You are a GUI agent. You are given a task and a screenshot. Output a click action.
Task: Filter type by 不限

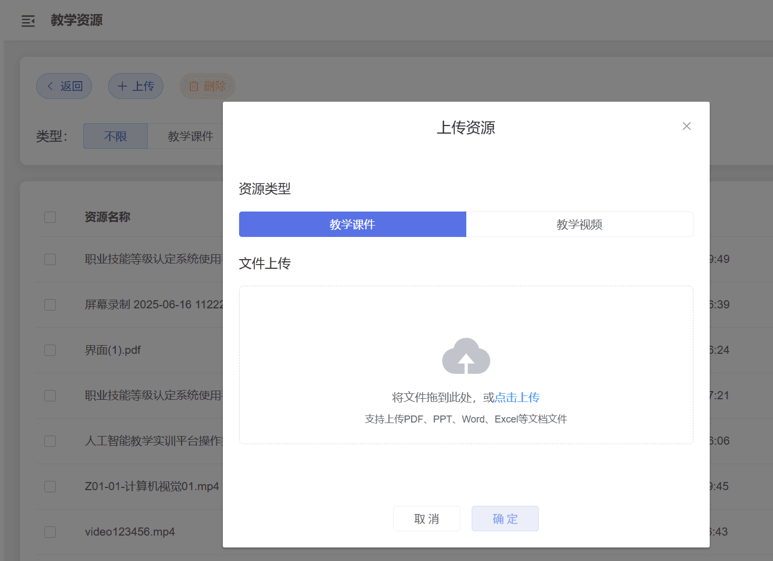(x=115, y=136)
